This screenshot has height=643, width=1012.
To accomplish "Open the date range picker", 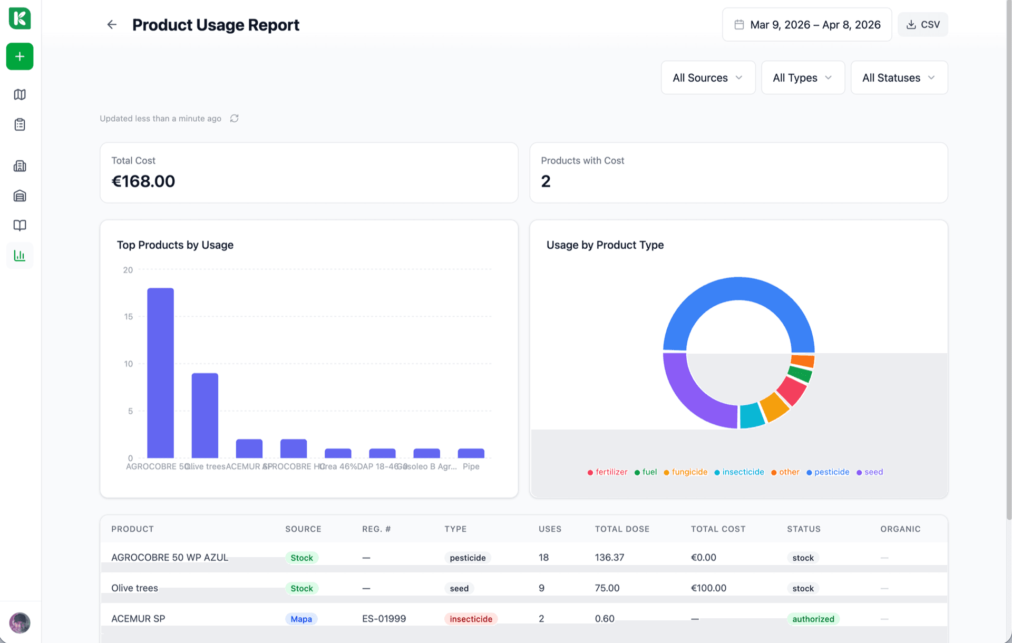I will pyautogui.click(x=806, y=24).
